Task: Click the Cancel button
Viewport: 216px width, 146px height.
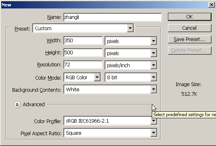Action: [189, 28]
